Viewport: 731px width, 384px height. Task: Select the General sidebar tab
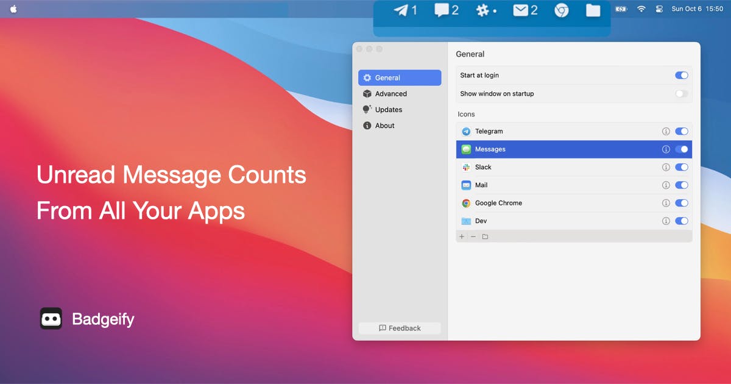tap(400, 77)
